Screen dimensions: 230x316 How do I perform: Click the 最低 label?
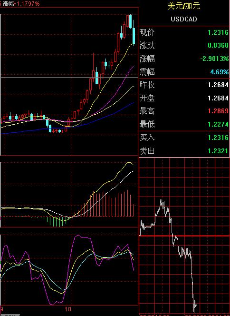point(147,124)
